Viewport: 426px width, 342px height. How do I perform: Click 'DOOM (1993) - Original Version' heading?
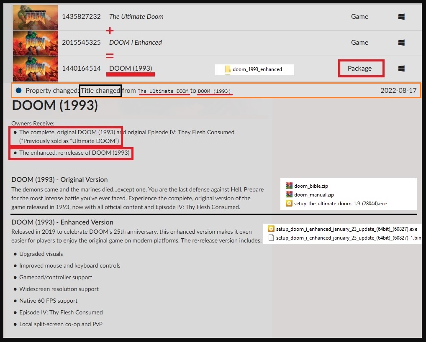(59, 179)
